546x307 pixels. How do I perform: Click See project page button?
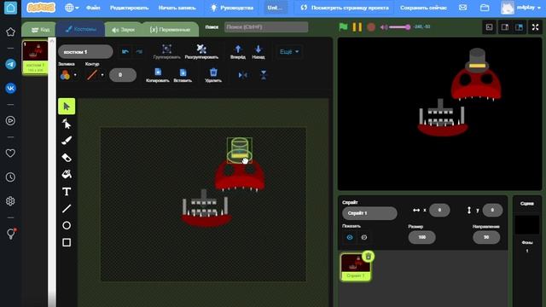click(x=344, y=8)
